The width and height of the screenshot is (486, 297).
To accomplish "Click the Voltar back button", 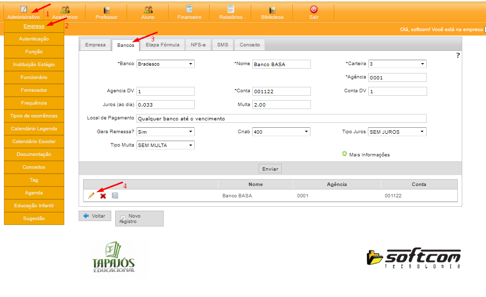I will coord(94,216).
